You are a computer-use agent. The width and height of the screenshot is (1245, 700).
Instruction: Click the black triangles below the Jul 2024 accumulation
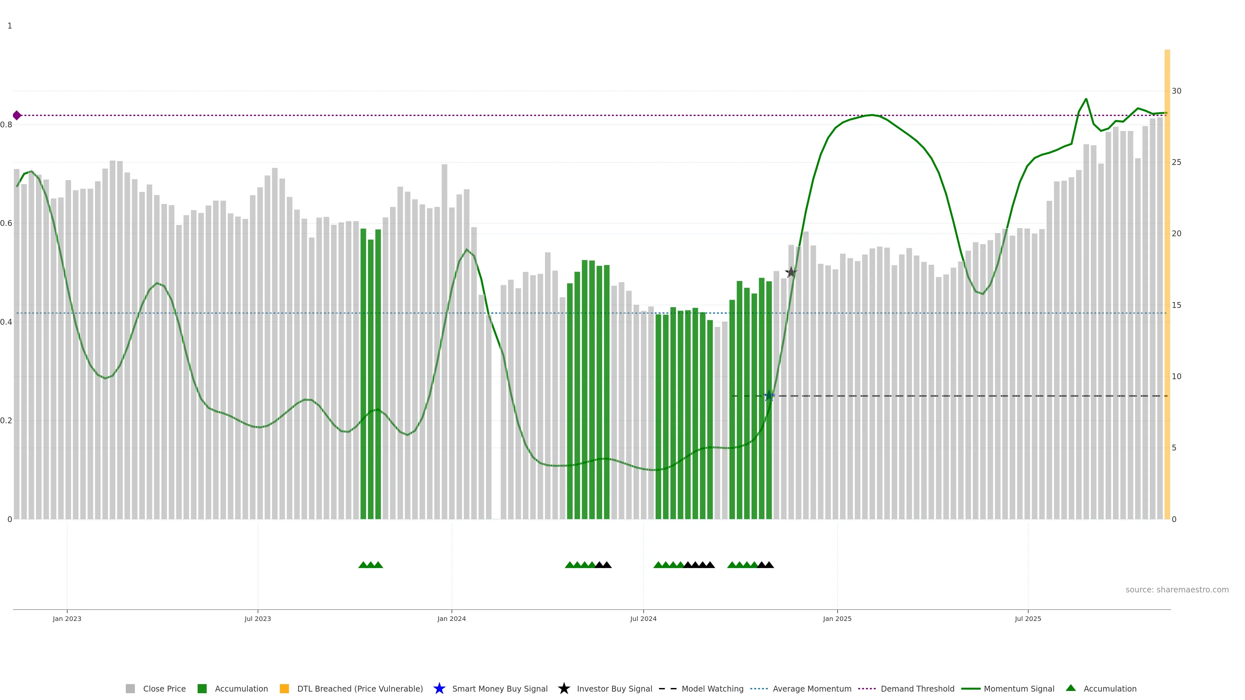coord(699,565)
